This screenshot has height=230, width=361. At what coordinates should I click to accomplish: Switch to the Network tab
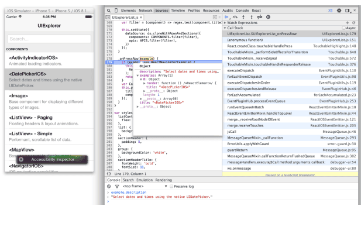click(x=146, y=11)
